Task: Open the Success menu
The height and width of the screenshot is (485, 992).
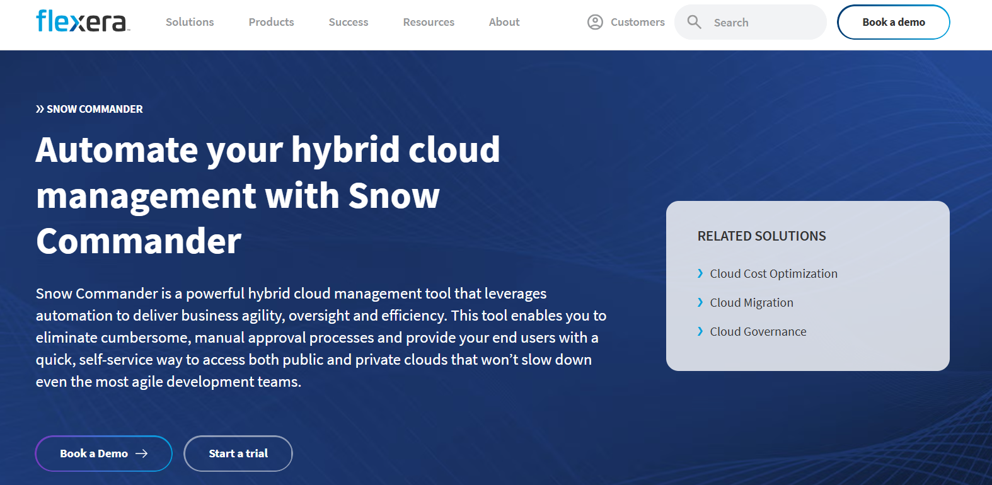Action: coord(349,22)
